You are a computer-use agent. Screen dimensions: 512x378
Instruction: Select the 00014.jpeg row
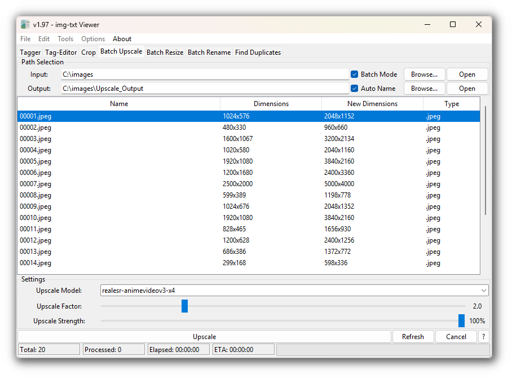point(249,263)
